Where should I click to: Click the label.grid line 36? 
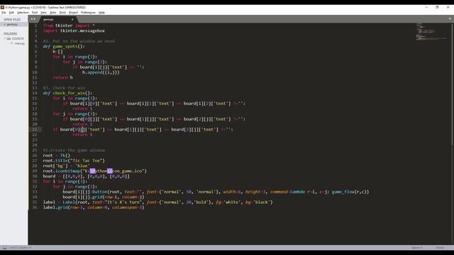pos(94,208)
